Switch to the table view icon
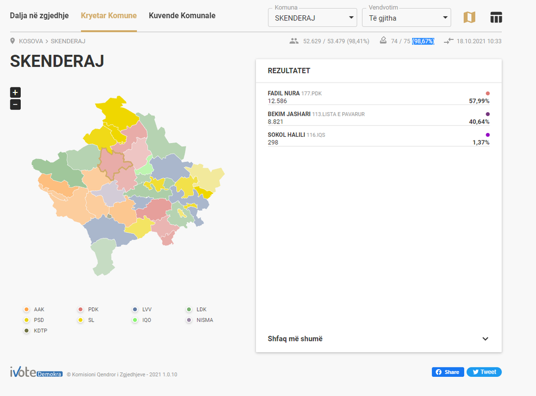 pyautogui.click(x=496, y=18)
